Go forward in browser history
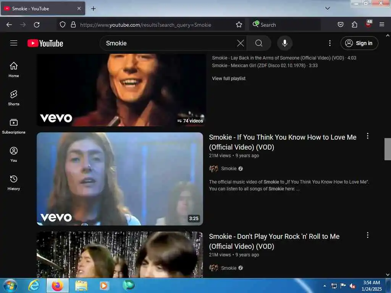 coord(23,25)
